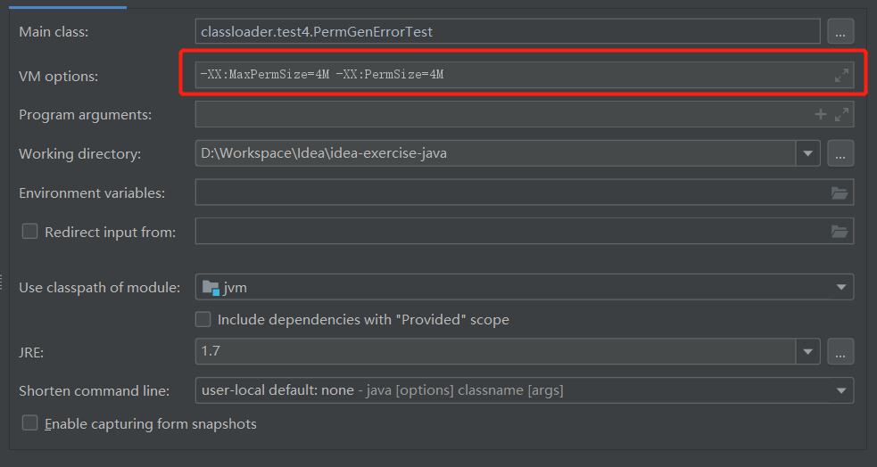877x467 pixels.
Task: Open the Working directory dropdown arrow
Action: coord(807,153)
